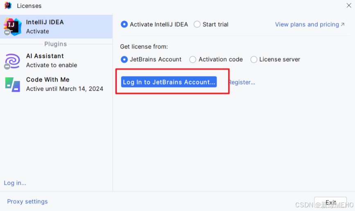The width and height of the screenshot is (355, 211).
Task: Select Code With Me plugin entry
Action: [56, 84]
